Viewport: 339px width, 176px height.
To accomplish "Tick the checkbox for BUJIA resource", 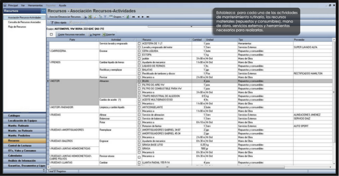I will click(139, 81).
